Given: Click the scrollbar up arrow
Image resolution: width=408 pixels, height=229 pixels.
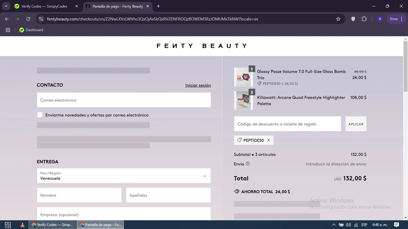Looking at the screenshot, I should [406, 39].
